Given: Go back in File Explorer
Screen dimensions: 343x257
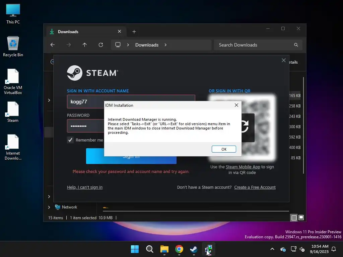Looking at the screenshot, I should point(53,45).
